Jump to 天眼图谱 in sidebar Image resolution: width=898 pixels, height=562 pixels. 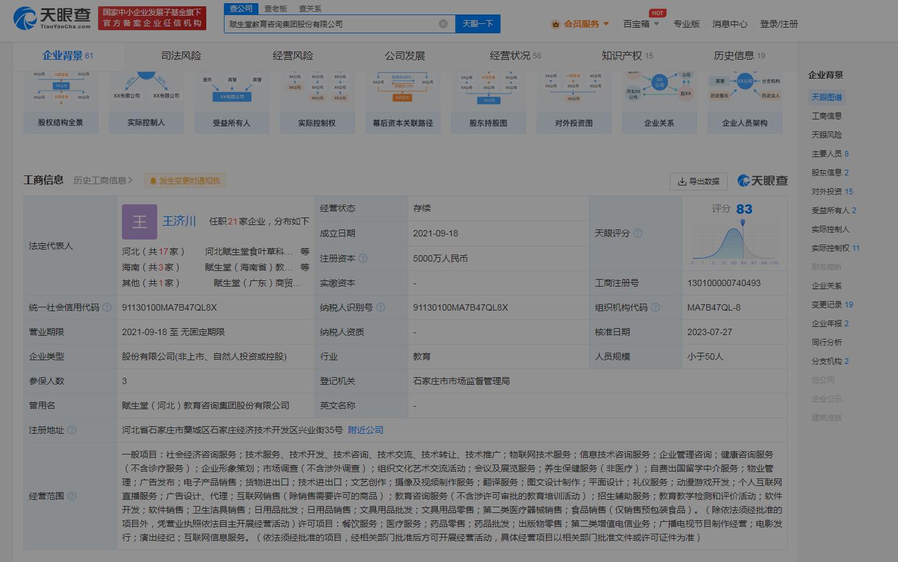(x=826, y=97)
